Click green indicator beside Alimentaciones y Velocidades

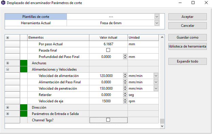pyautogui.click(x=23, y=69)
